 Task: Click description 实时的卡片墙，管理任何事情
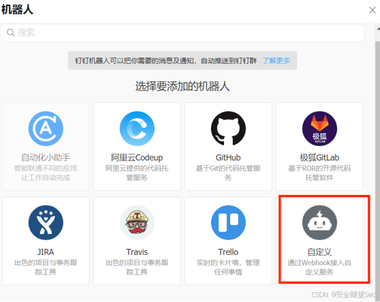228,267
